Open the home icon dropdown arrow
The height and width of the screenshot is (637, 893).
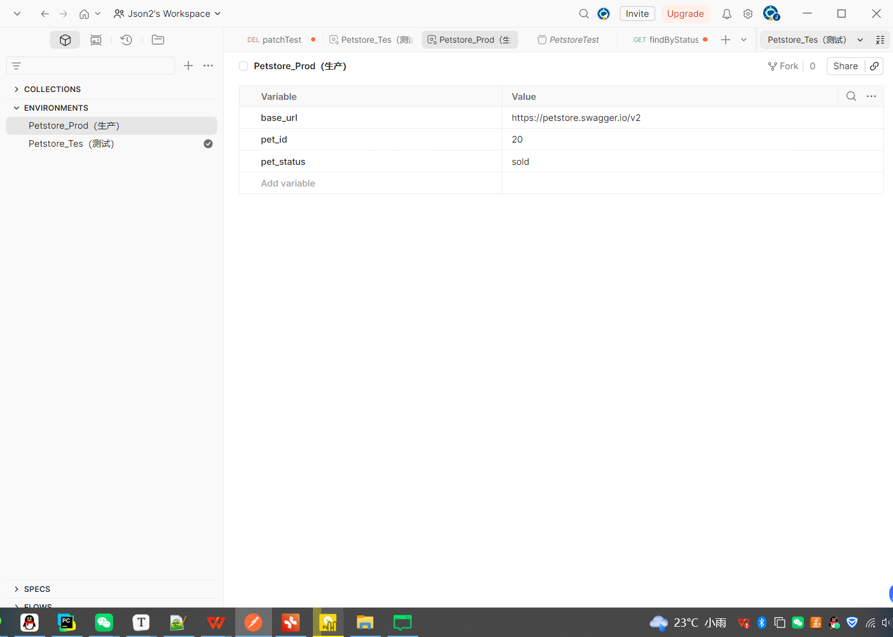tap(97, 14)
